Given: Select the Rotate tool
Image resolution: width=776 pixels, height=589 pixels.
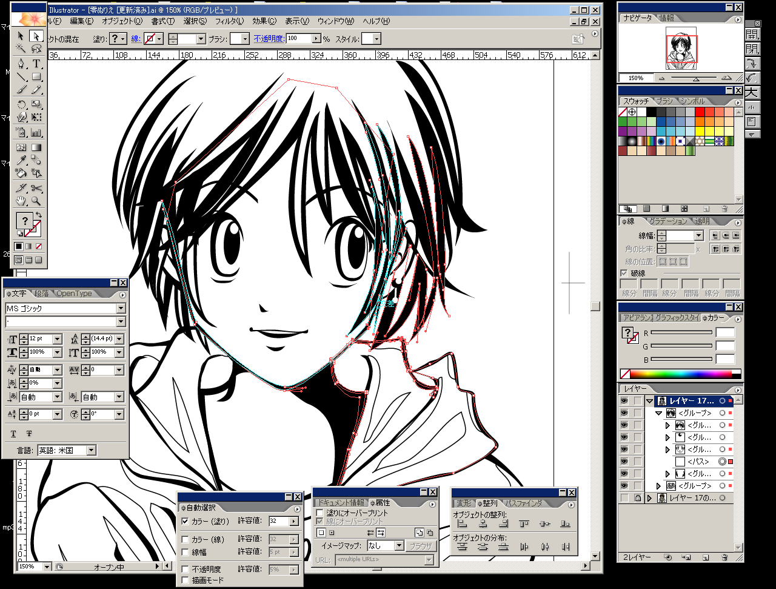Looking at the screenshot, I should [21, 105].
